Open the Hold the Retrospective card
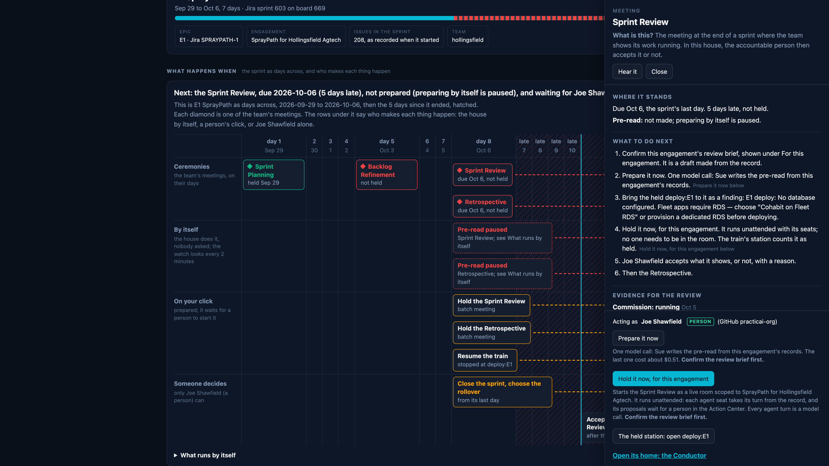The height and width of the screenshot is (466, 829). coord(492,332)
